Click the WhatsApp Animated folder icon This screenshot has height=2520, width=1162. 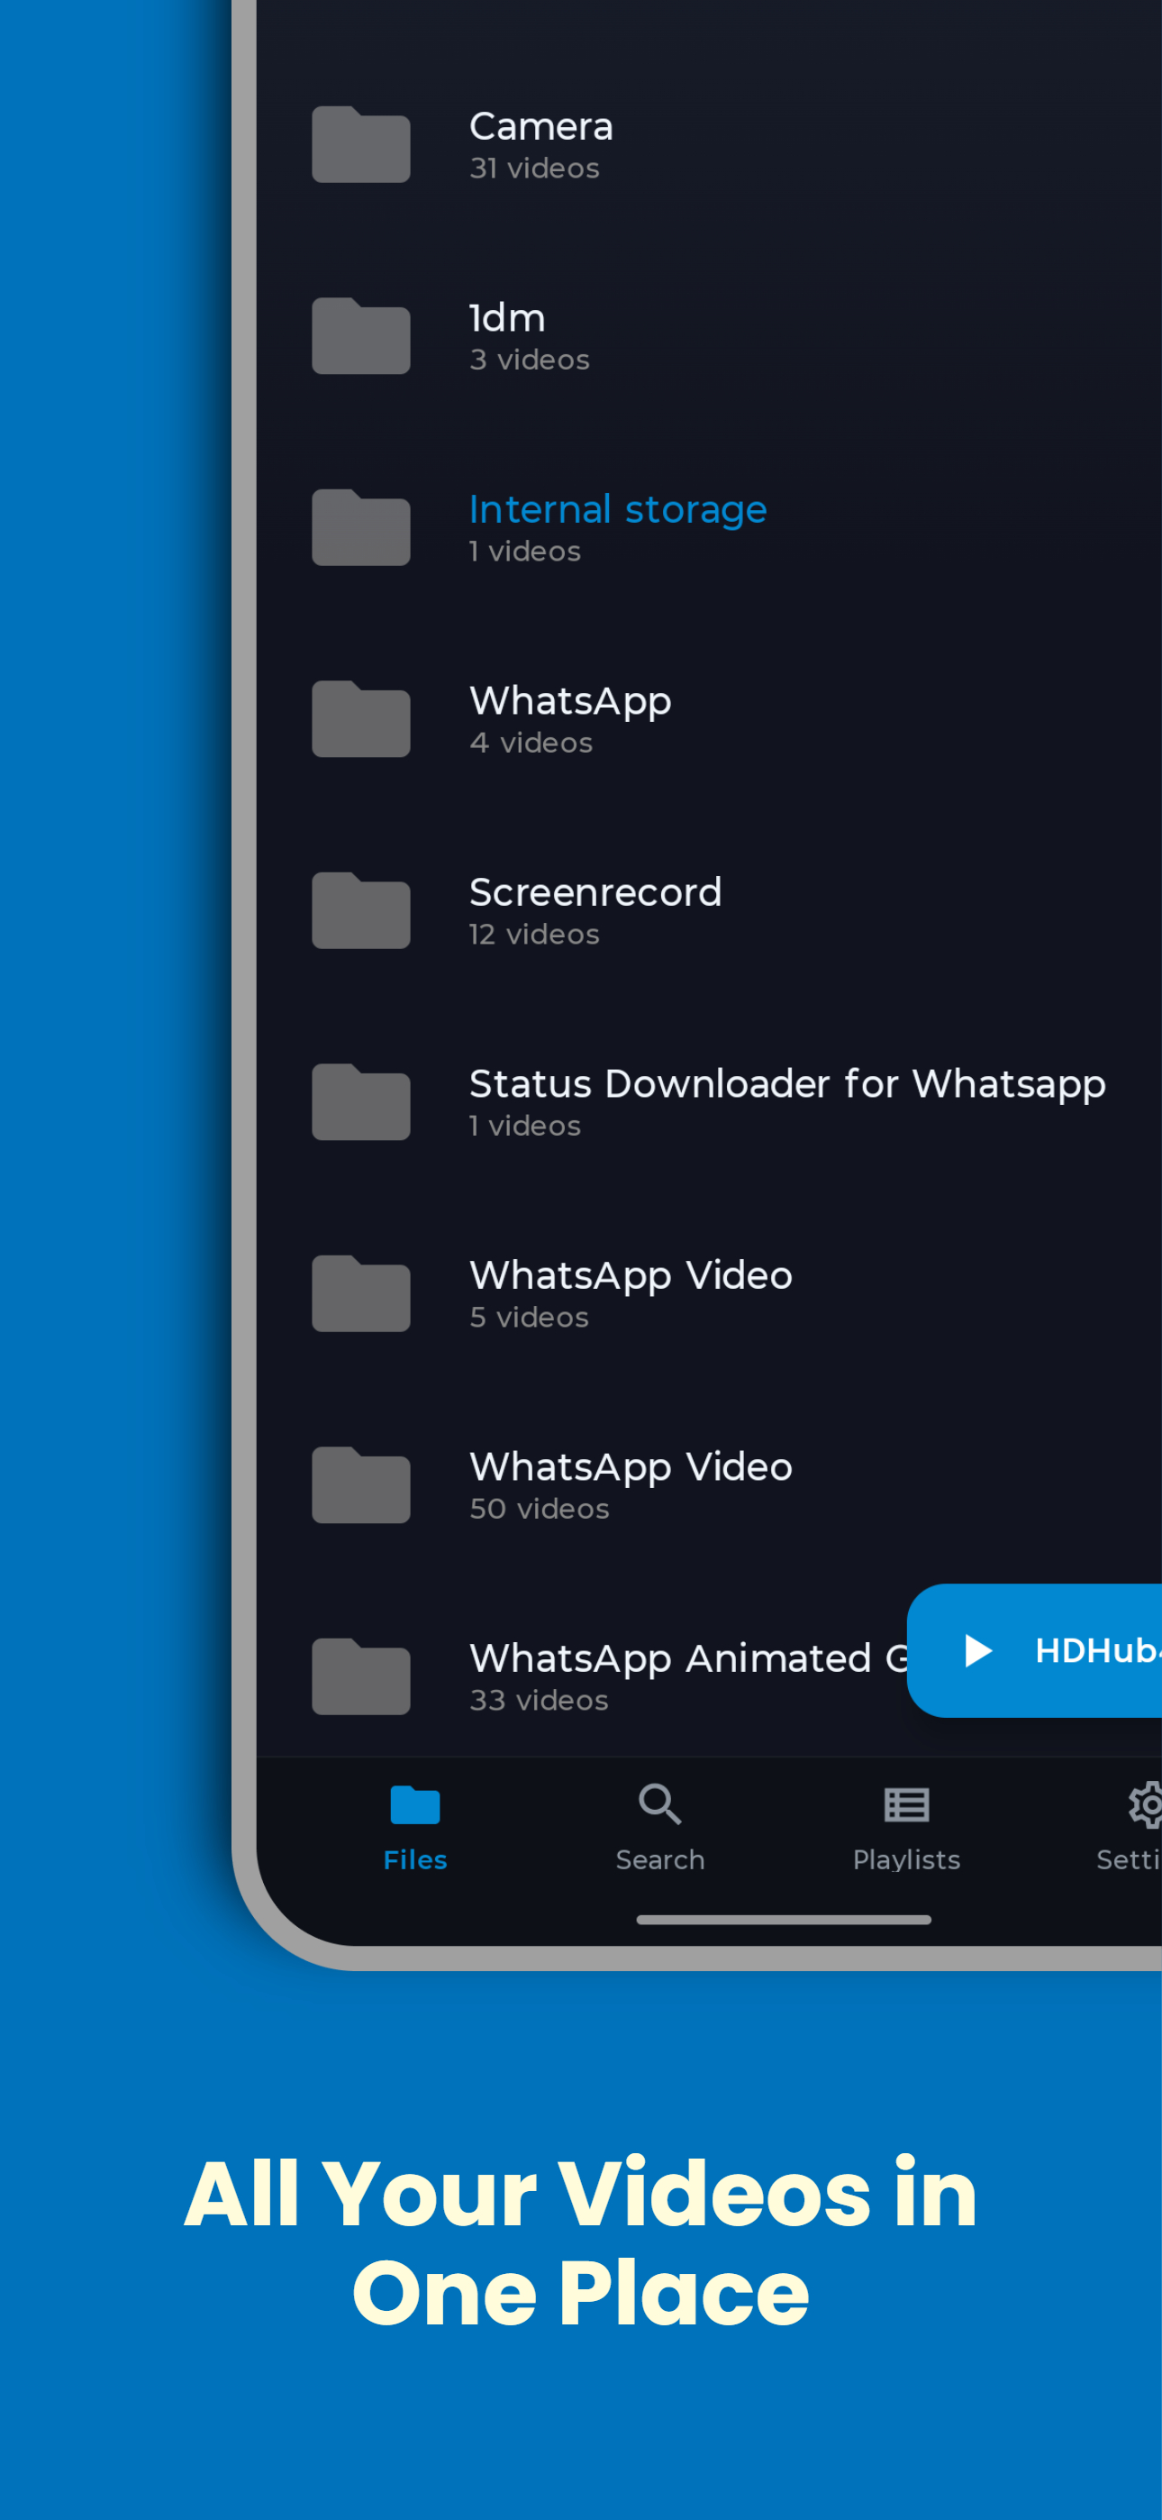[361, 1676]
